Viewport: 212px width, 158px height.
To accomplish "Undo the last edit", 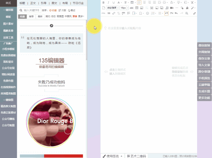I will pyautogui.click(x=176, y=13).
